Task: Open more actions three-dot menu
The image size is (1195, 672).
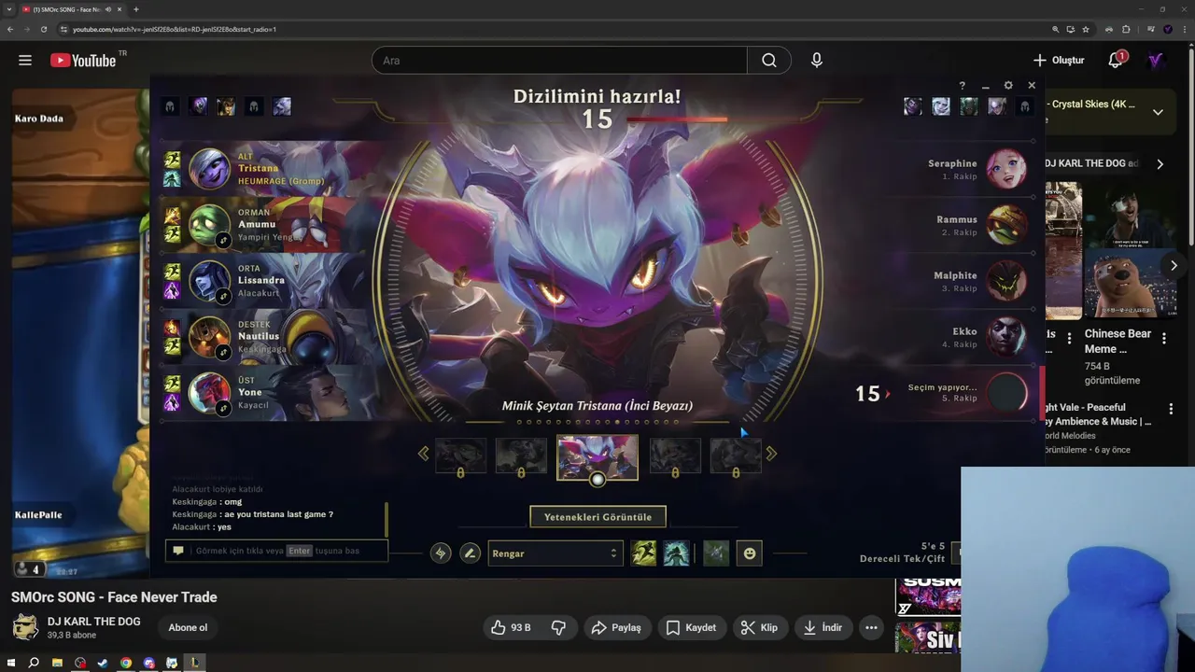Action: click(x=871, y=628)
